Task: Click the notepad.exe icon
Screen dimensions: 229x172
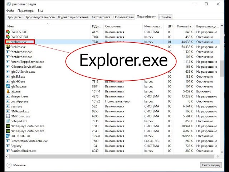Action: (x=8, y=121)
